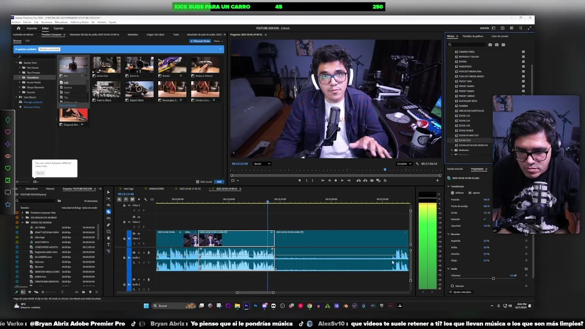Select the Ripple Edit tool

pyautogui.click(x=108, y=205)
